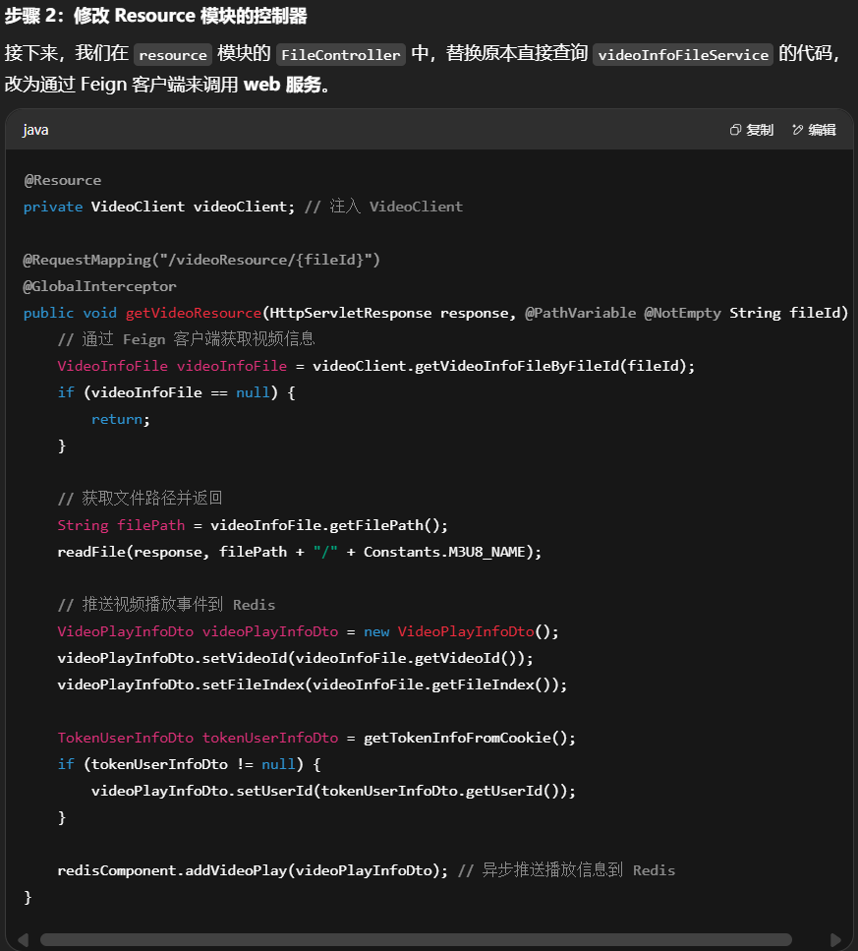
Task: Click the edit pencil icon in code header
Action: (x=797, y=130)
